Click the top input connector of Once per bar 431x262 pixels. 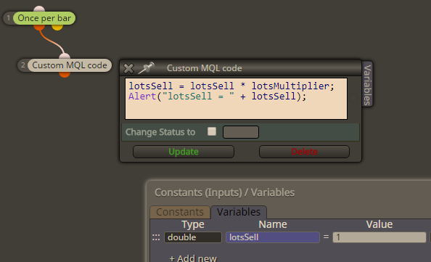pyautogui.click(x=39, y=9)
